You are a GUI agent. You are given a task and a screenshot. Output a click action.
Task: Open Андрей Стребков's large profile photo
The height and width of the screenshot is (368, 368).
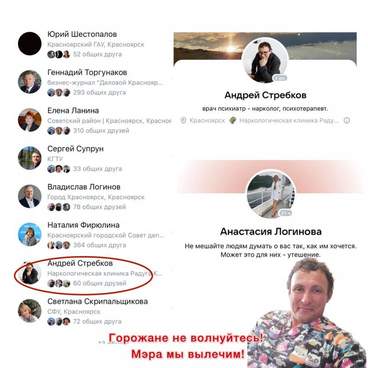[265, 60]
